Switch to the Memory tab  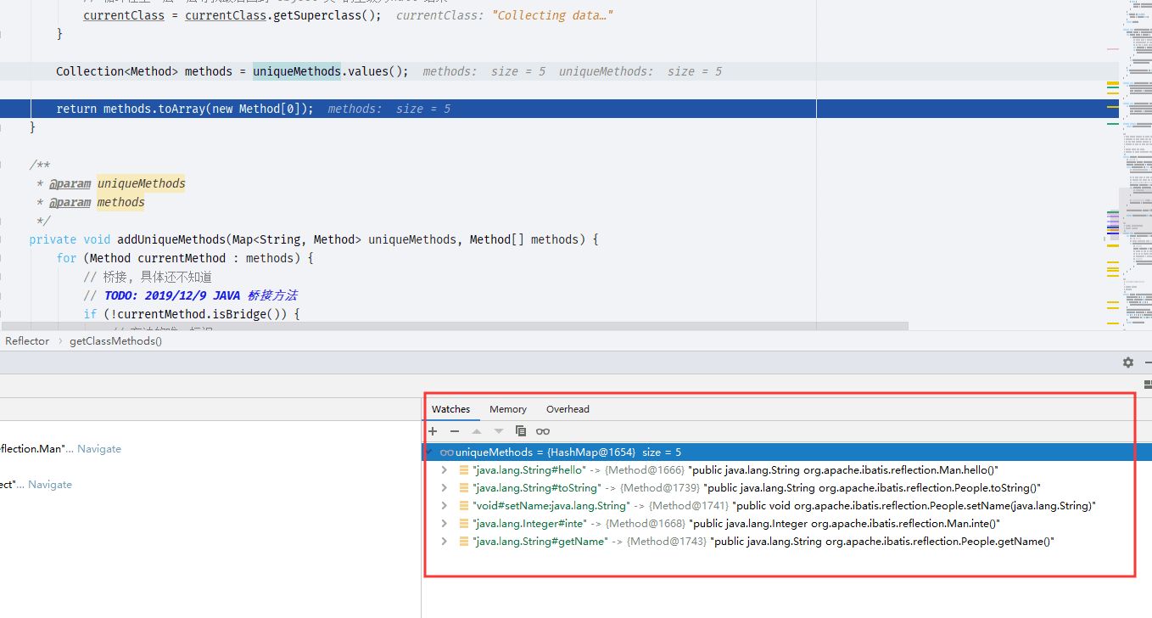(x=508, y=409)
